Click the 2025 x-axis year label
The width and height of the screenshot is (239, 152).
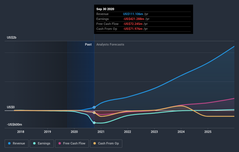tap(208, 132)
